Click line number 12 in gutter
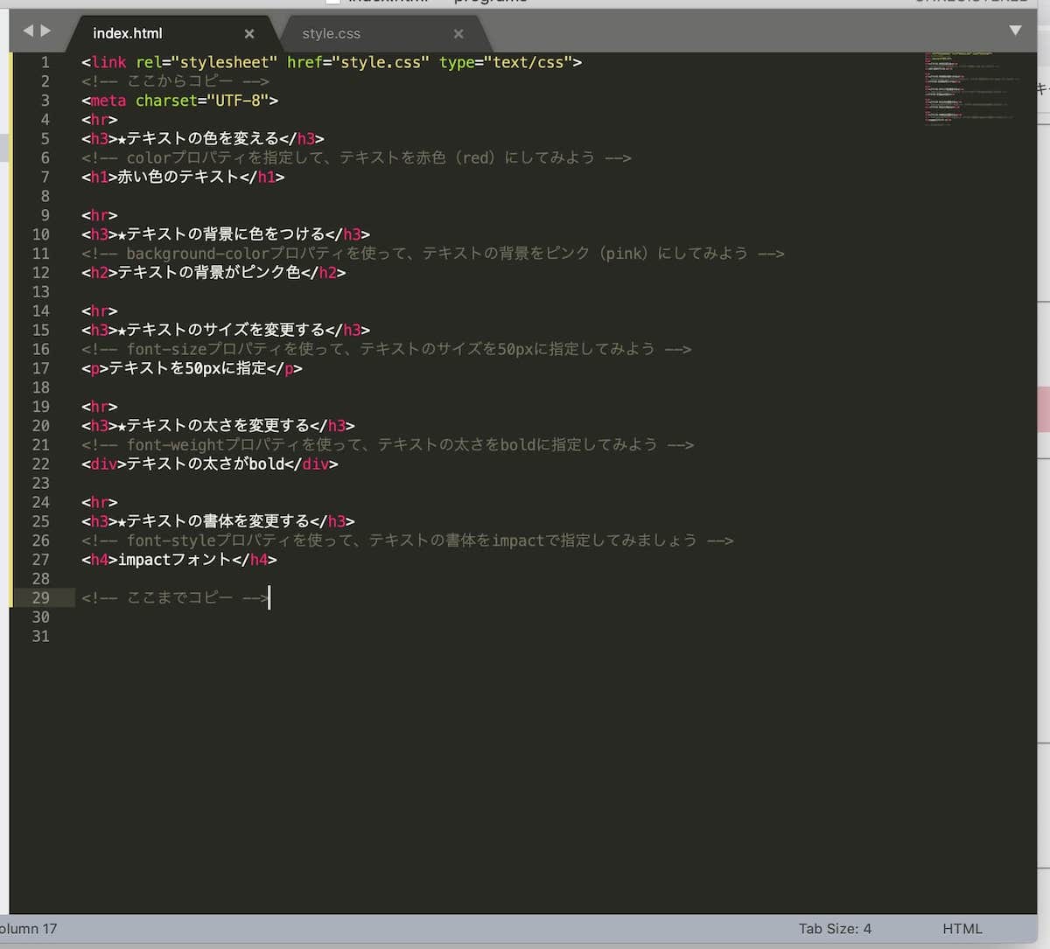 [41, 273]
